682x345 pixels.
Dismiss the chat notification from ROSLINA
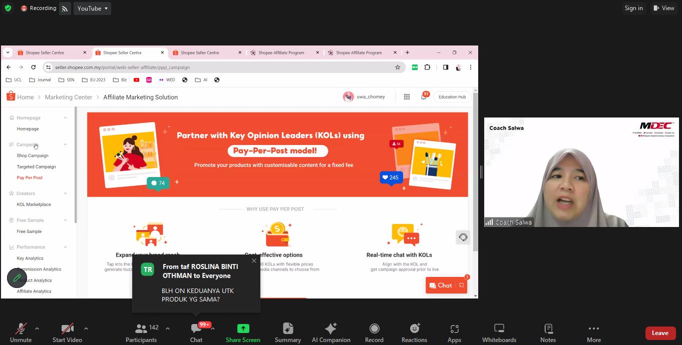tap(254, 260)
